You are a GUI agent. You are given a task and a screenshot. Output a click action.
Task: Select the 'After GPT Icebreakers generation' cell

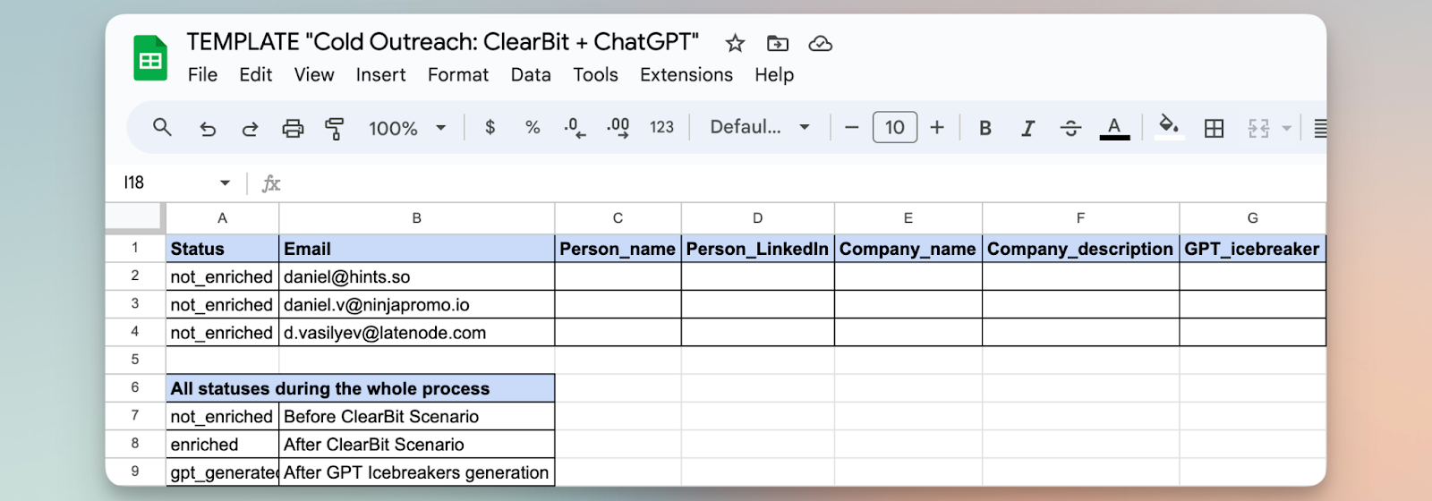[416, 472]
